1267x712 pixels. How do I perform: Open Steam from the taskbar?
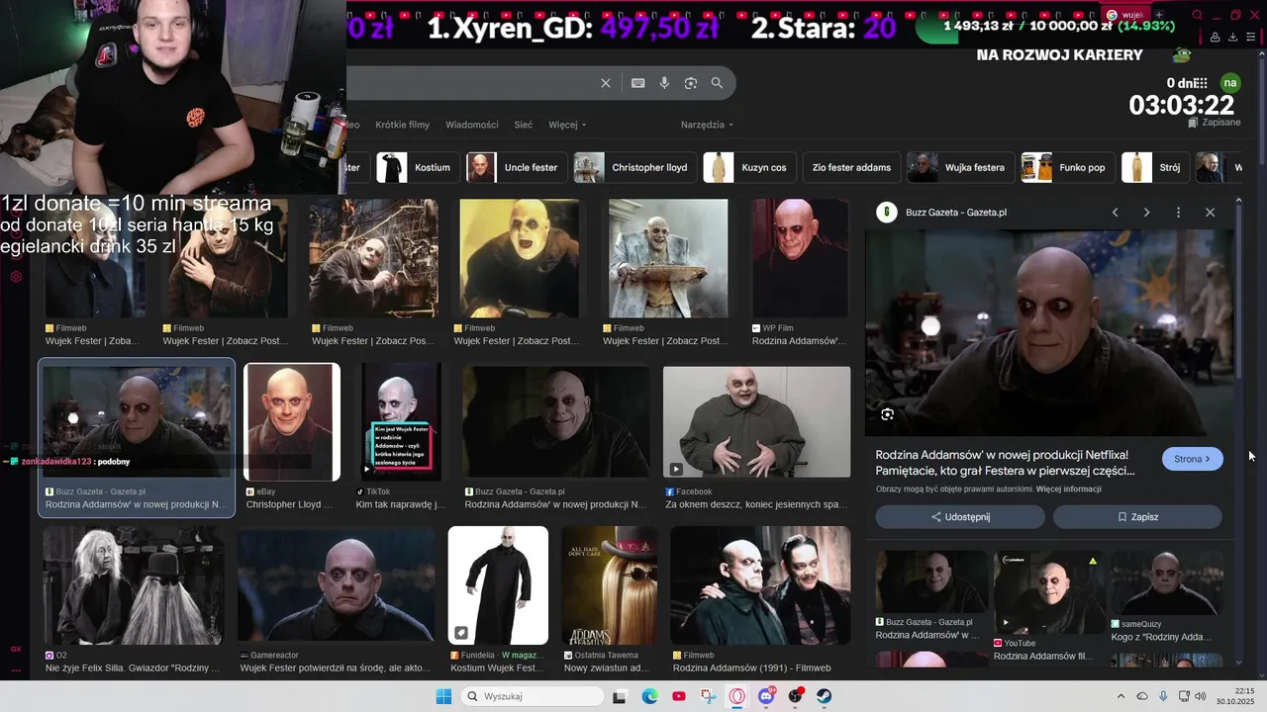coord(824,696)
